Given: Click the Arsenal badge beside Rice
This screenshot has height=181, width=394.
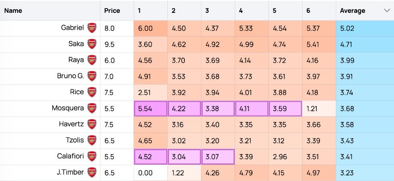Looking at the screenshot, I should coord(92,92).
